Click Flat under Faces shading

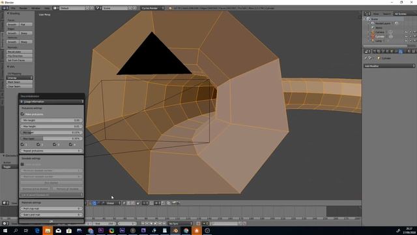[x=25, y=25]
